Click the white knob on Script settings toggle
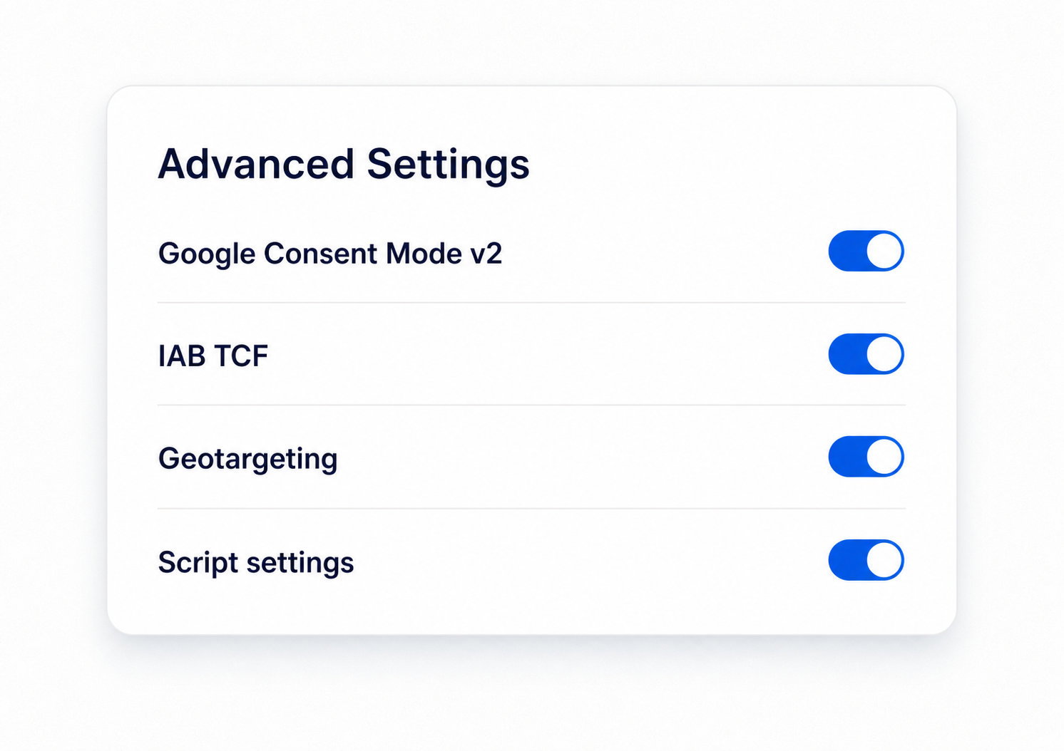Viewport: 1064px width, 751px height. 884,560
